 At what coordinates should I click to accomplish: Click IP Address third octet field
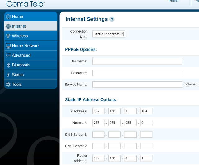[130, 111]
